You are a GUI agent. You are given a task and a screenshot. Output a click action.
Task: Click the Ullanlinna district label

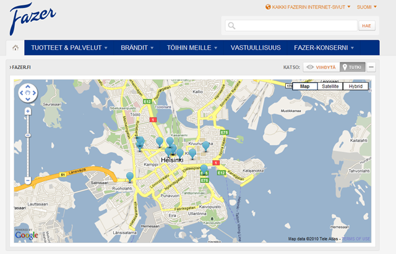[197, 213]
